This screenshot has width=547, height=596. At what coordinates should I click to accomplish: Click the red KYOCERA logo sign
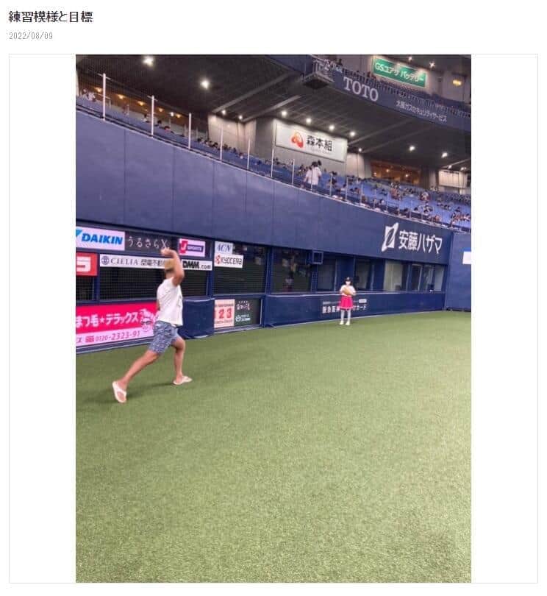(x=229, y=260)
